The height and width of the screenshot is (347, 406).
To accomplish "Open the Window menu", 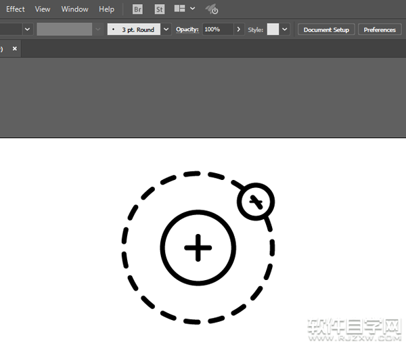I will (x=74, y=9).
